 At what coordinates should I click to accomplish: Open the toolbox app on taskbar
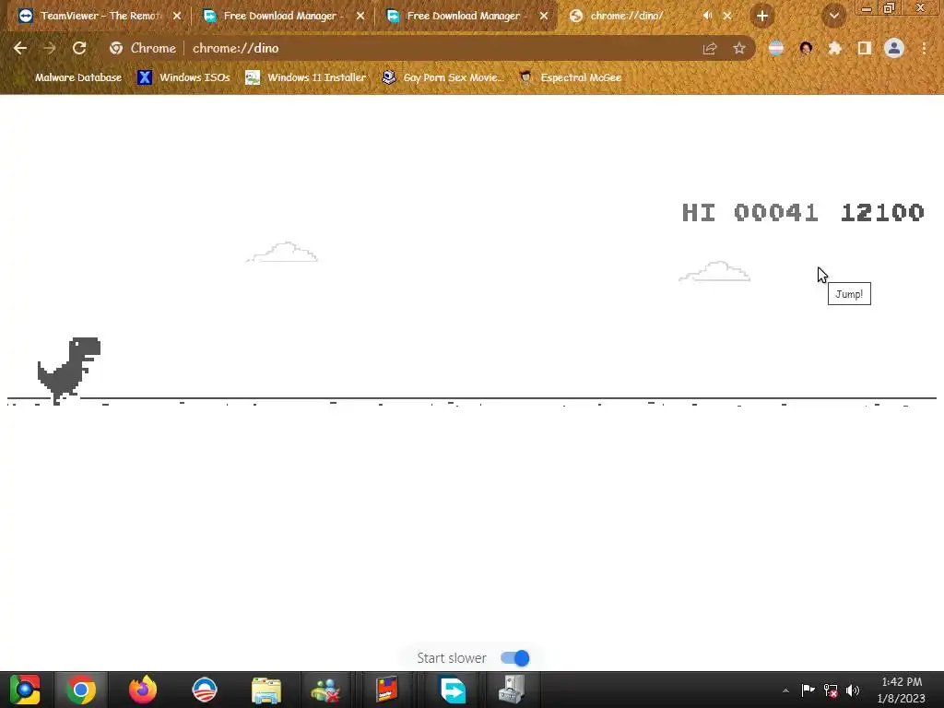pos(513,690)
